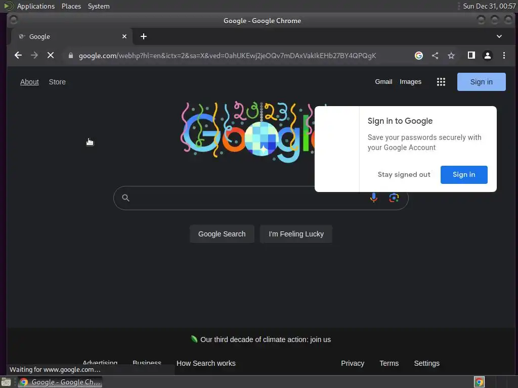
Task: Open the System menu
Action: [x=99, y=6]
